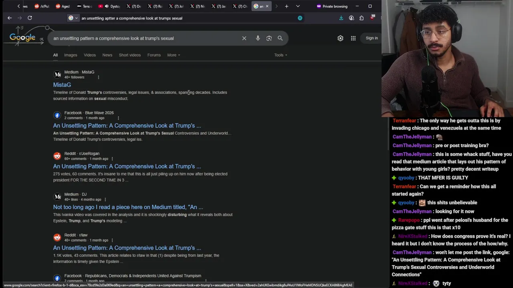
Task: Click the Facebook favicon of Blue Wave 2026 result
Action: pyautogui.click(x=57, y=115)
